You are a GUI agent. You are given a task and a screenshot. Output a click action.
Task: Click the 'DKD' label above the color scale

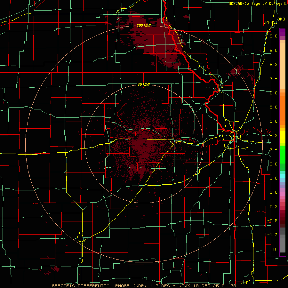pos(281,19)
